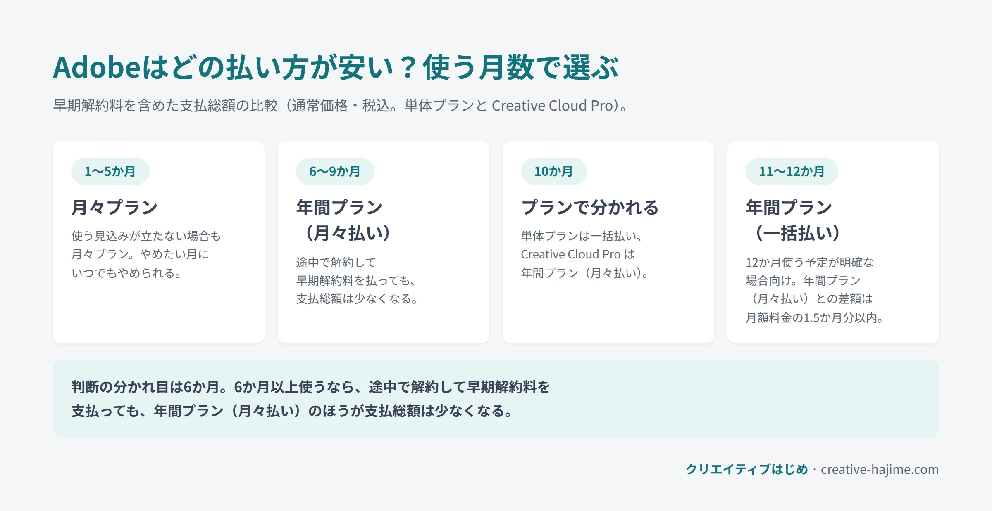Screen dimensions: 992x511
Task: Select the '11〜12か月' badge
Action: [x=792, y=171]
